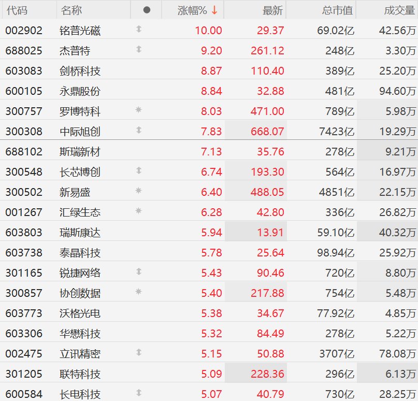Click the 联特科技 name cell
This screenshot has width=418, height=401.
pyautogui.click(x=80, y=374)
